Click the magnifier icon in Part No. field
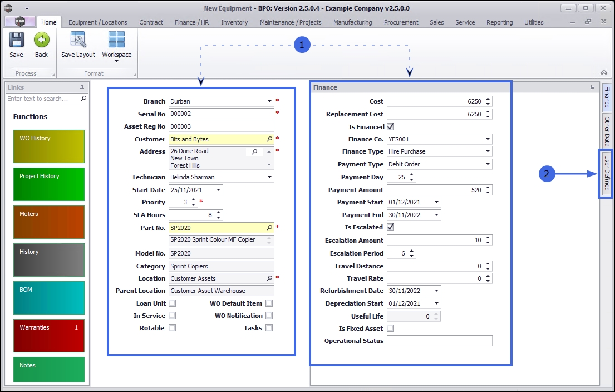The width and height of the screenshot is (615, 392). coord(269,228)
